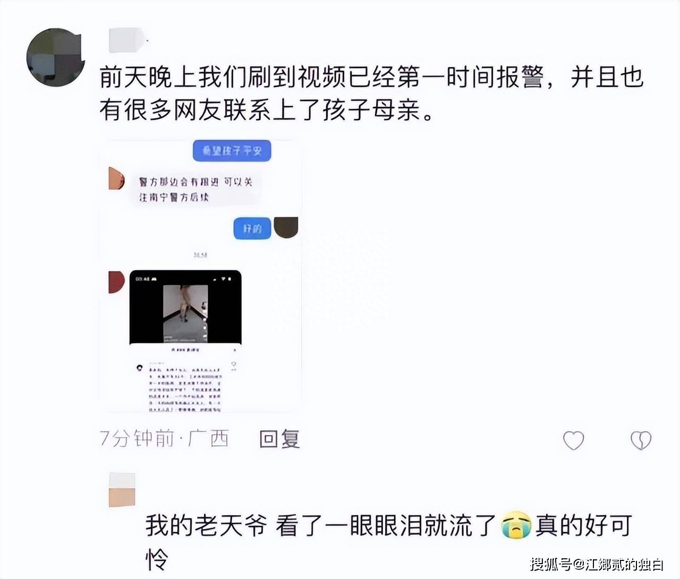Image resolution: width=680 pixels, height=579 pixels.
Task: Tap the 警方那边会有跟进 message bubble
Action: (195, 189)
